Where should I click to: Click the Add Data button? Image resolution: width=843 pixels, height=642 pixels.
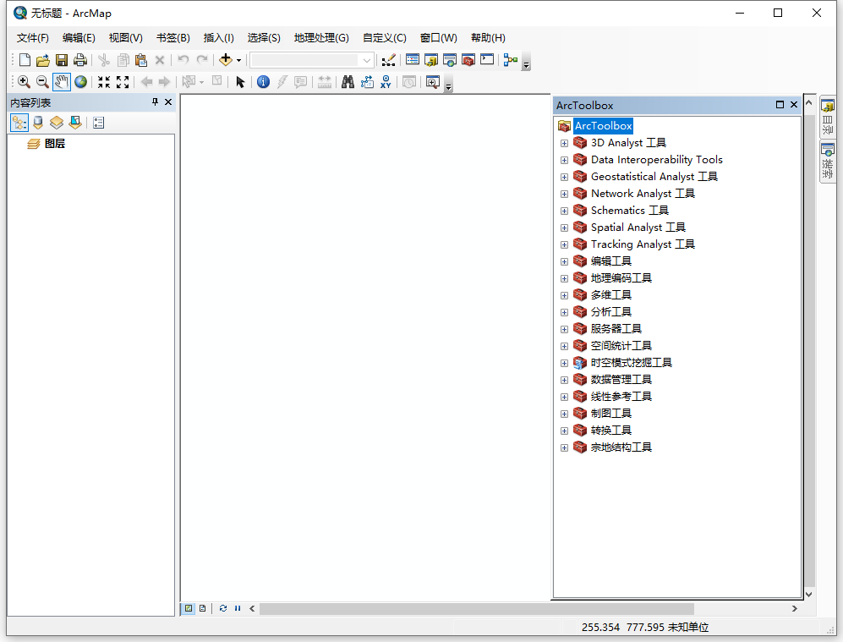pos(226,60)
